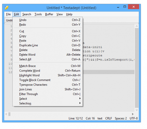Choose Complete Word menu entry
The image size is (147, 129).
[48, 71]
